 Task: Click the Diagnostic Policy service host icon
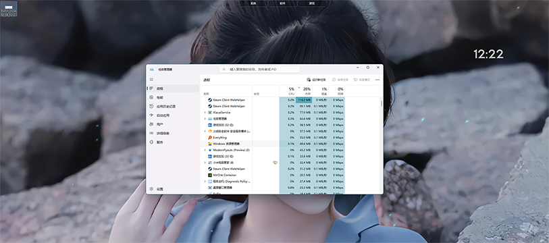click(210, 182)
